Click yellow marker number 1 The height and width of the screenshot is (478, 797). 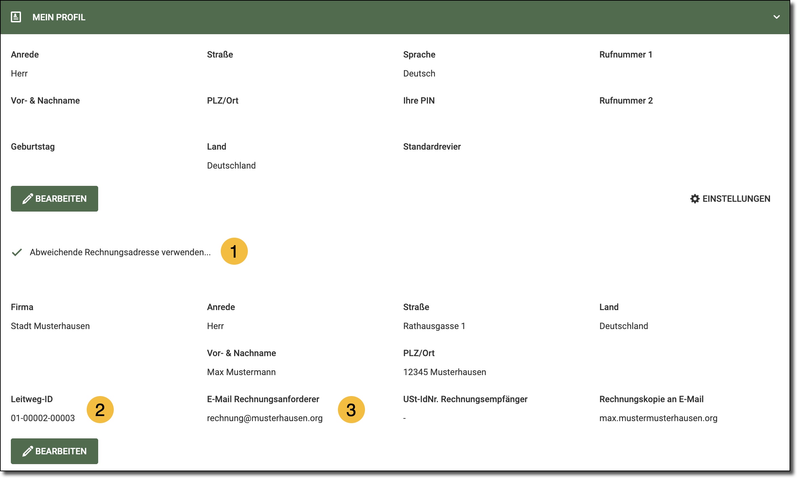click(x=234, y=251)
